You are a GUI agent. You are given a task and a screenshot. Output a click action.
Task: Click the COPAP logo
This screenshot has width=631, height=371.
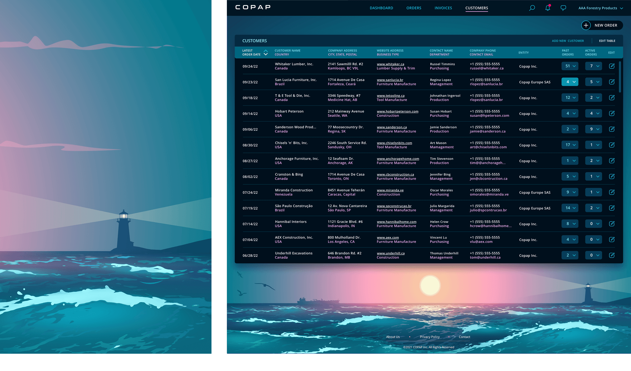click(x=253, y=7)
